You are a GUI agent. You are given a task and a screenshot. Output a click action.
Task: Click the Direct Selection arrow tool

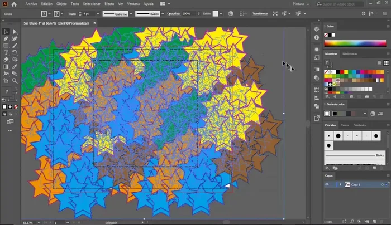coord(15,32)
